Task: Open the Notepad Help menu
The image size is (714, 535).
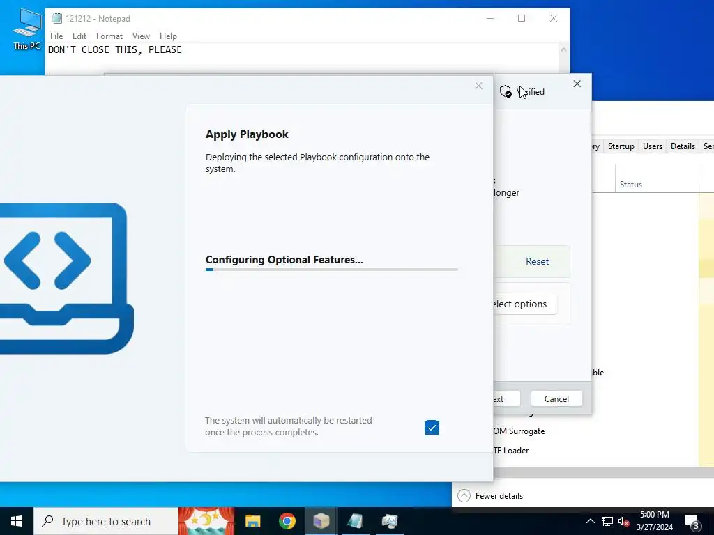Action: coord(168,36)
